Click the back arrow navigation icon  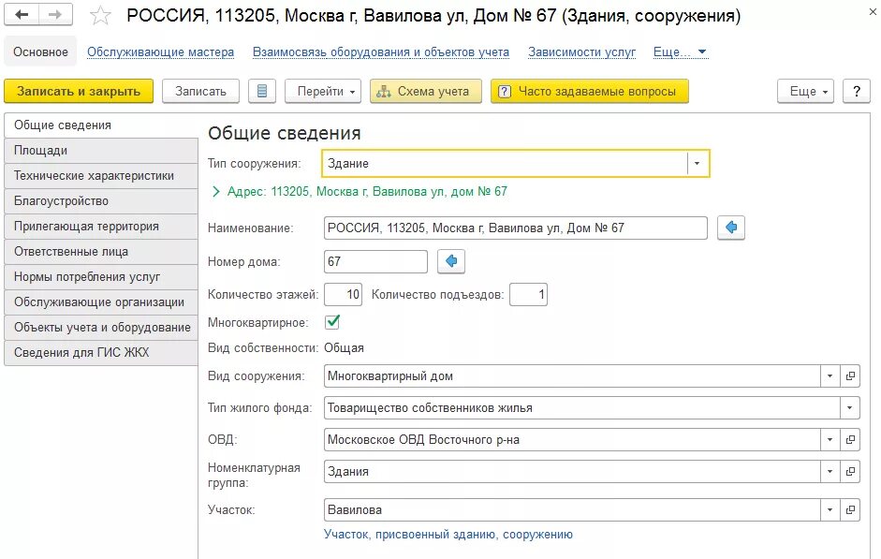(x=22, y=15)
